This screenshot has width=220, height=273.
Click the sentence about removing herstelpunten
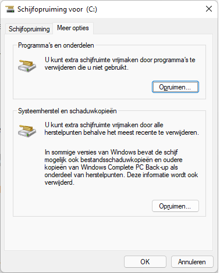tap(122, 128)
